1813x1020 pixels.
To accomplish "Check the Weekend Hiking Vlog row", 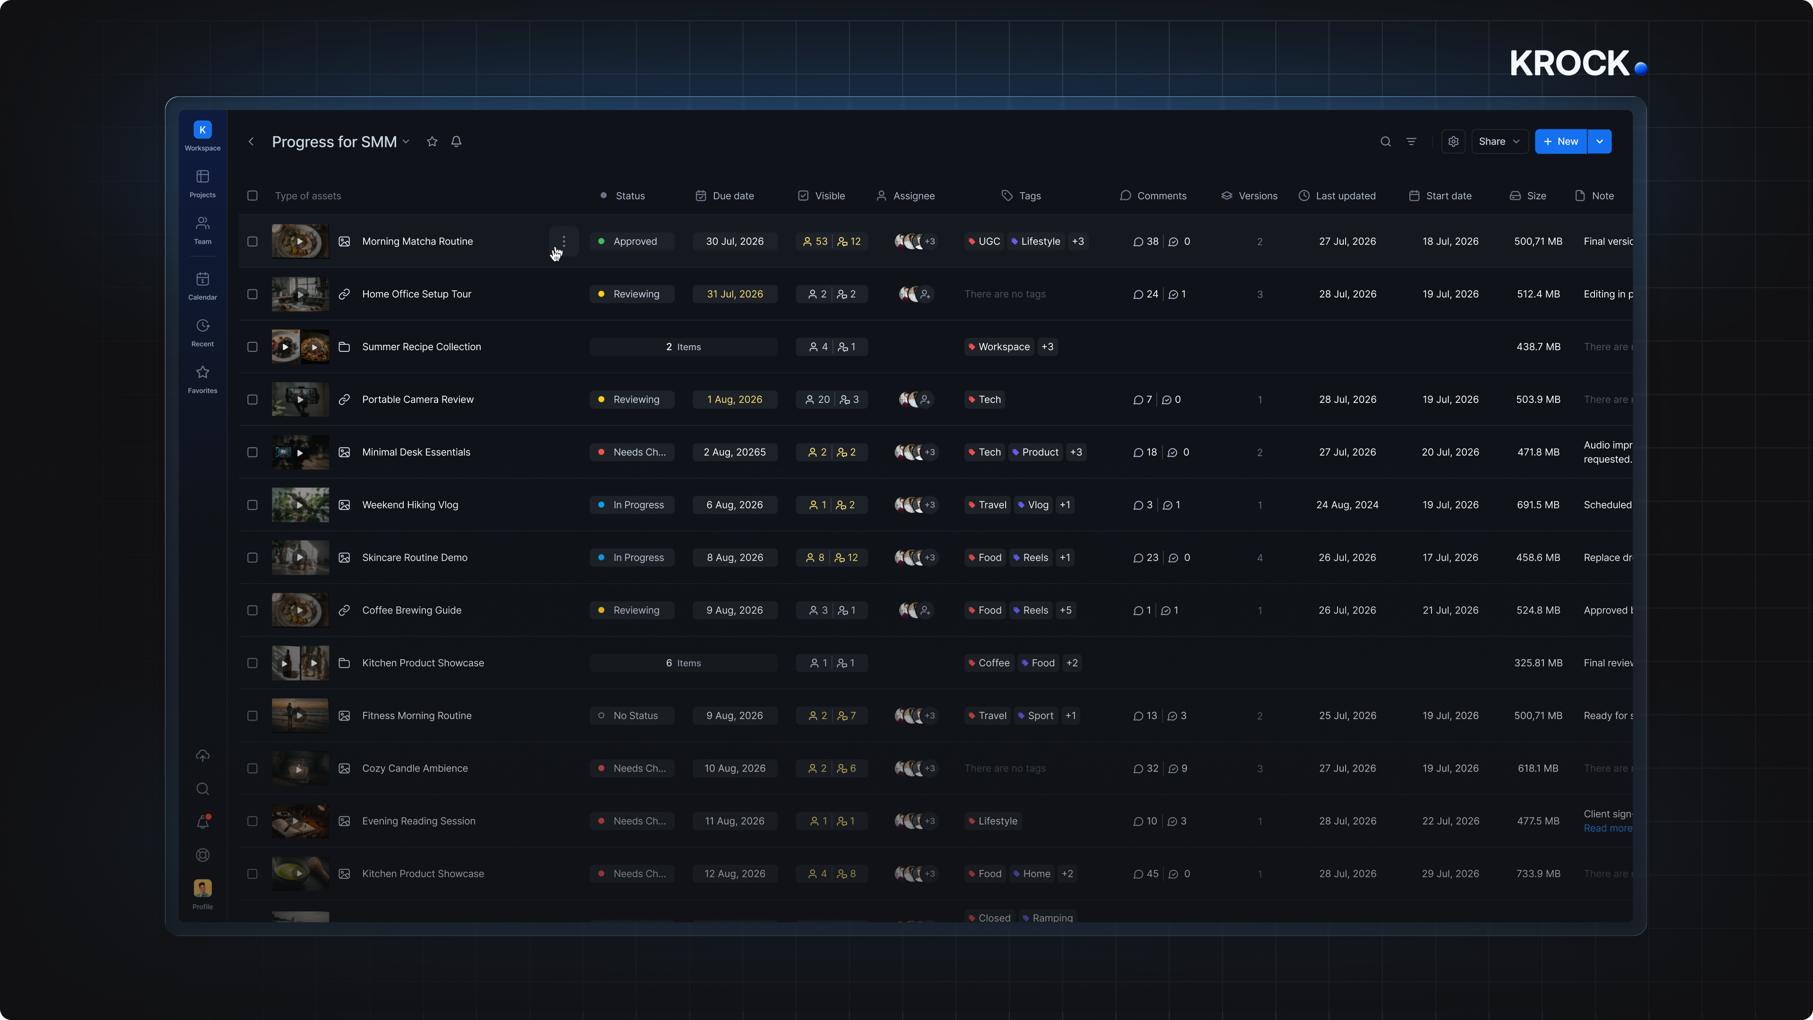I will pyautogui.click(x=252, y=505).
